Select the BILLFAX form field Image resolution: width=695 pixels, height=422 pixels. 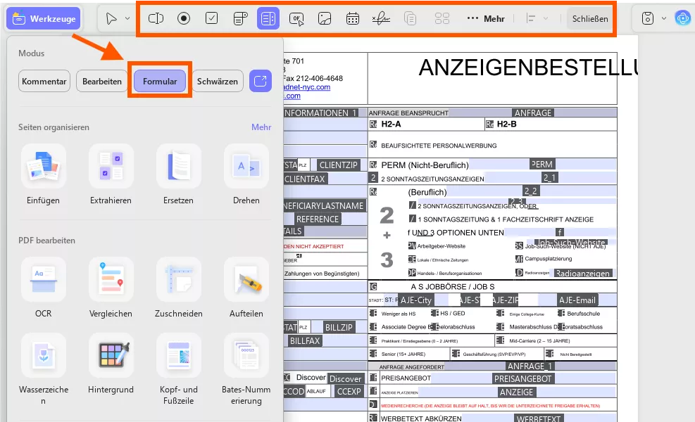pyautogui.click(x=305, y=341)
